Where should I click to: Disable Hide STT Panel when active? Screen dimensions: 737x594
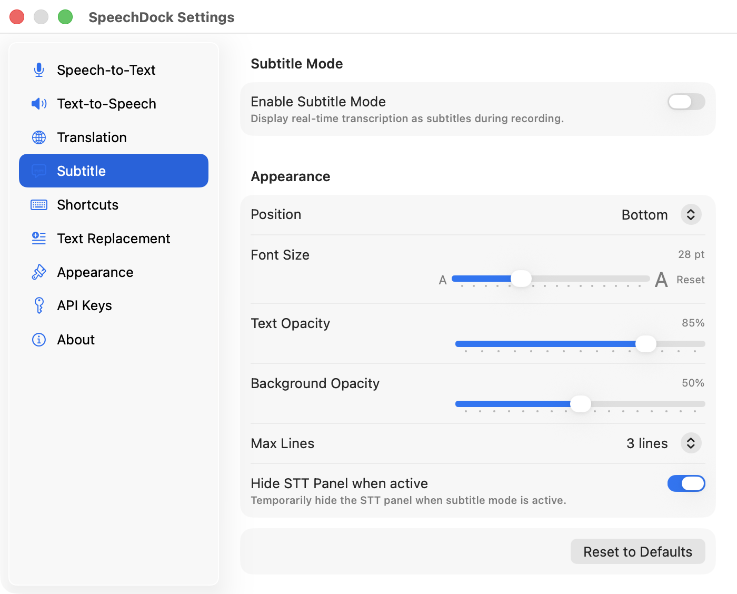click(x=686, y=483)
